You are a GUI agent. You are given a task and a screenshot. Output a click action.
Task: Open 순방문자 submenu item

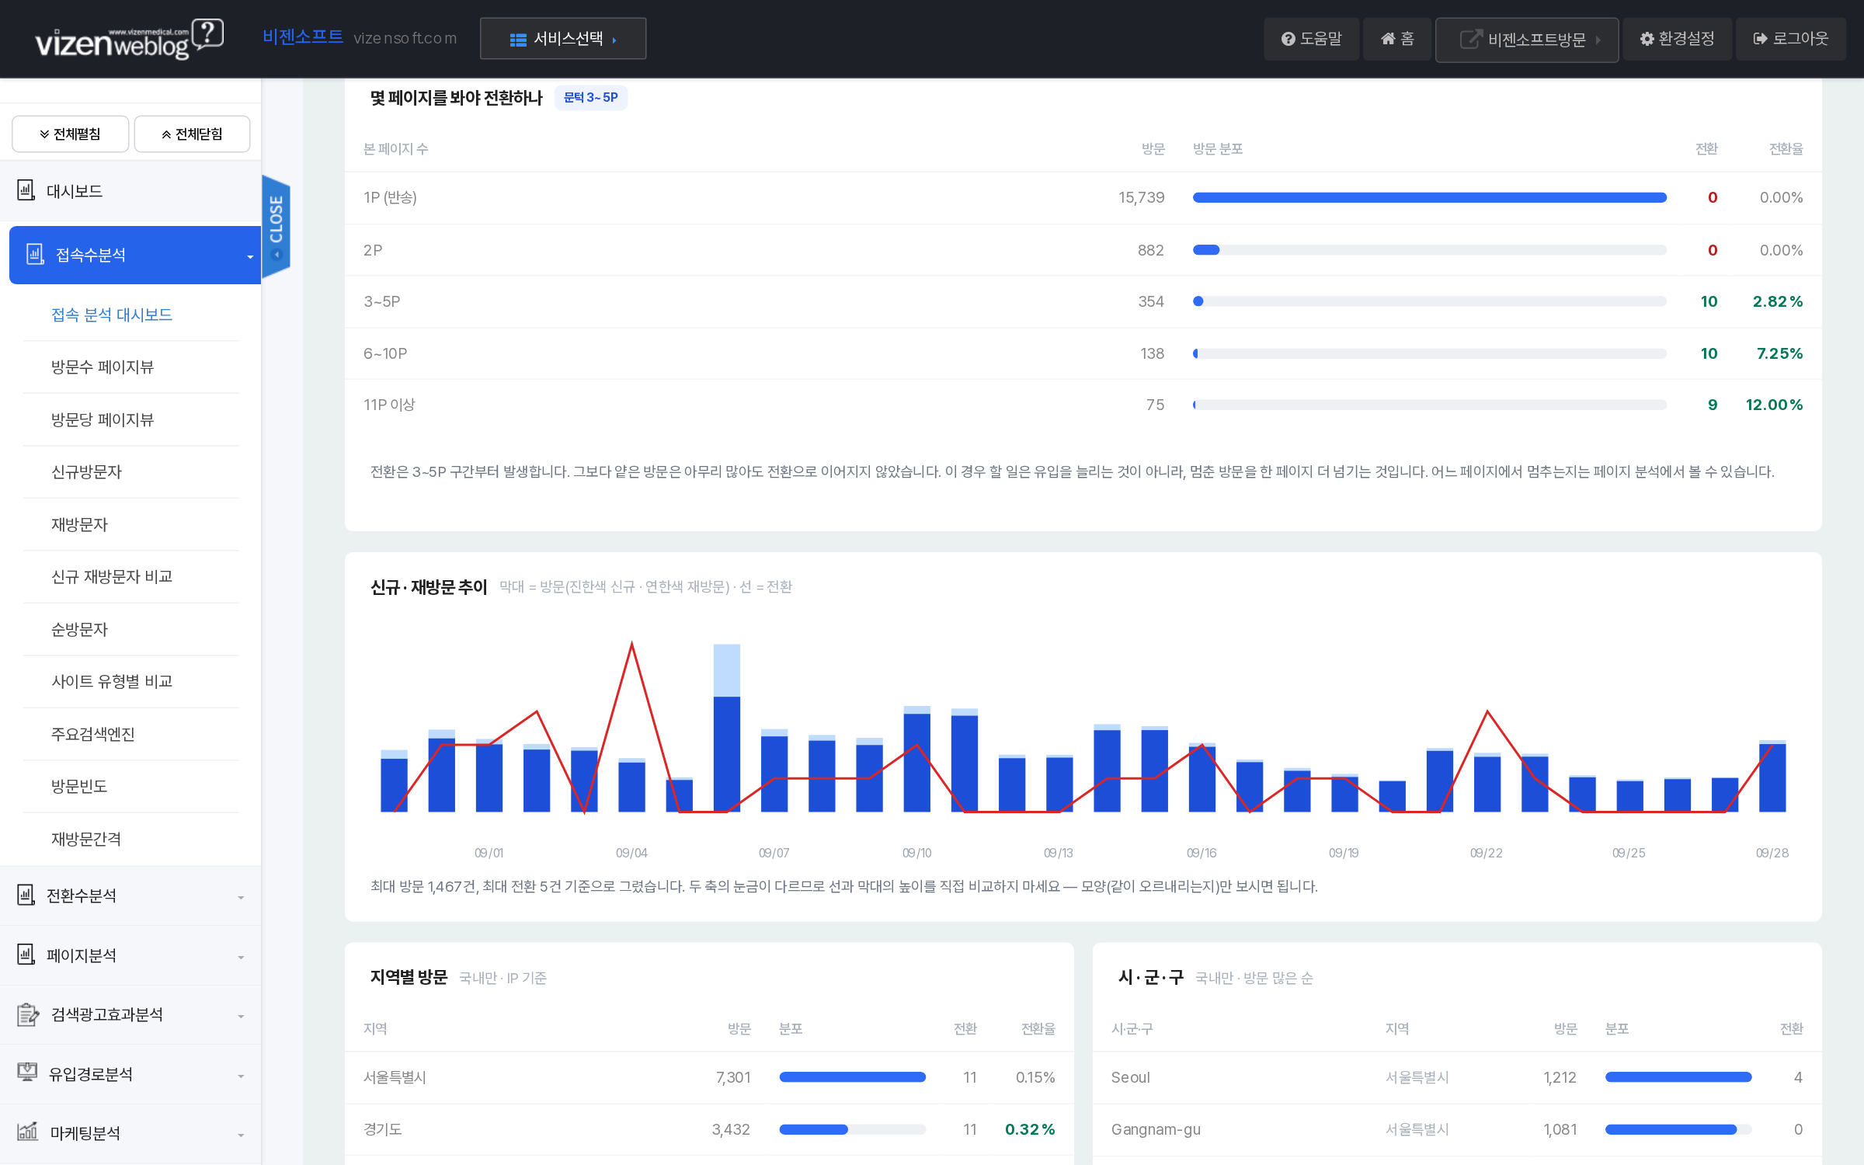[79, 630]
